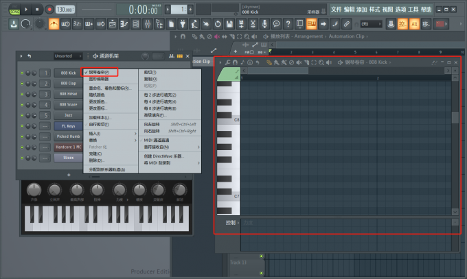Image resolution: width=467 pixels, height=279 pixels.
Task: Select the 808 Clap channel button
Action: [69, 83]
